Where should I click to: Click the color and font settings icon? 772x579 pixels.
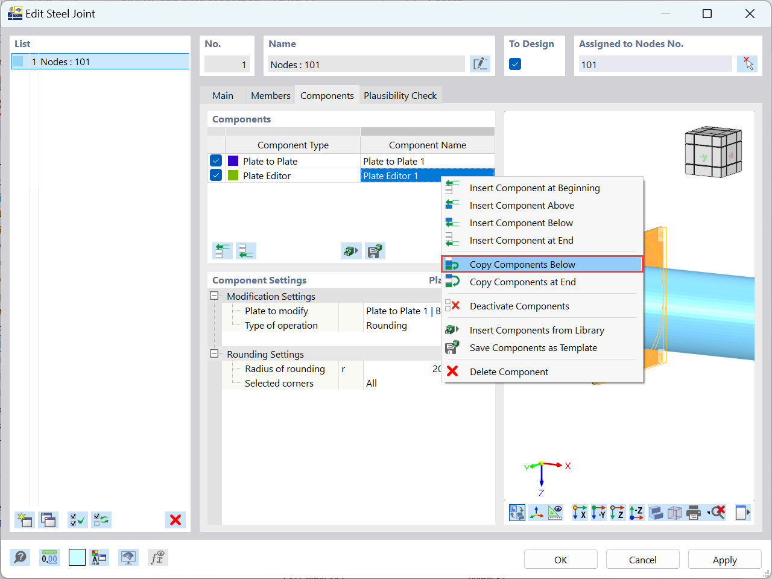98,557
